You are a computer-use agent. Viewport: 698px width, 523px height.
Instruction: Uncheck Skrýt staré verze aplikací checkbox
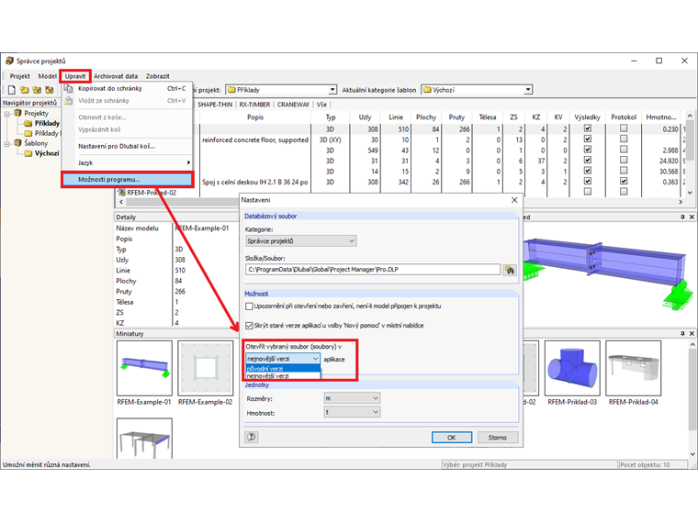[249, 326]
